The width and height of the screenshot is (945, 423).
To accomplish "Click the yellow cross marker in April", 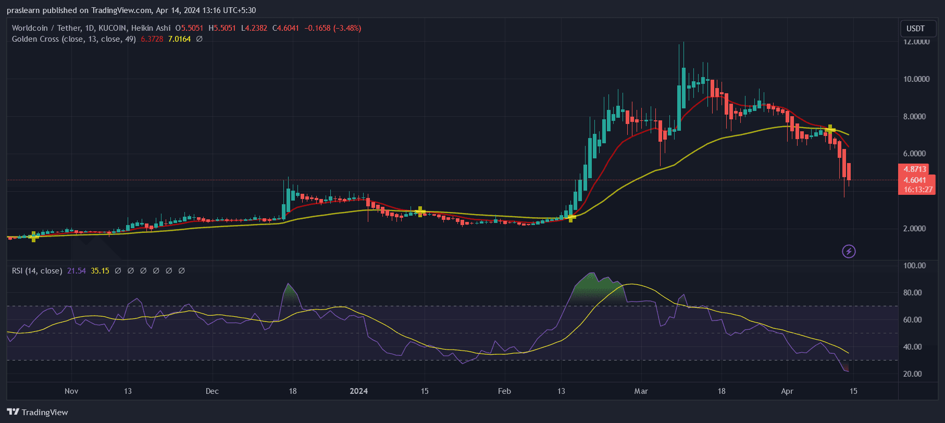I will (x=830, y=130).
